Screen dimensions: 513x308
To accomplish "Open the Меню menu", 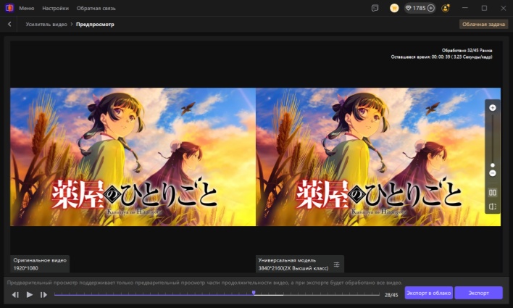I will click(27, 8).
